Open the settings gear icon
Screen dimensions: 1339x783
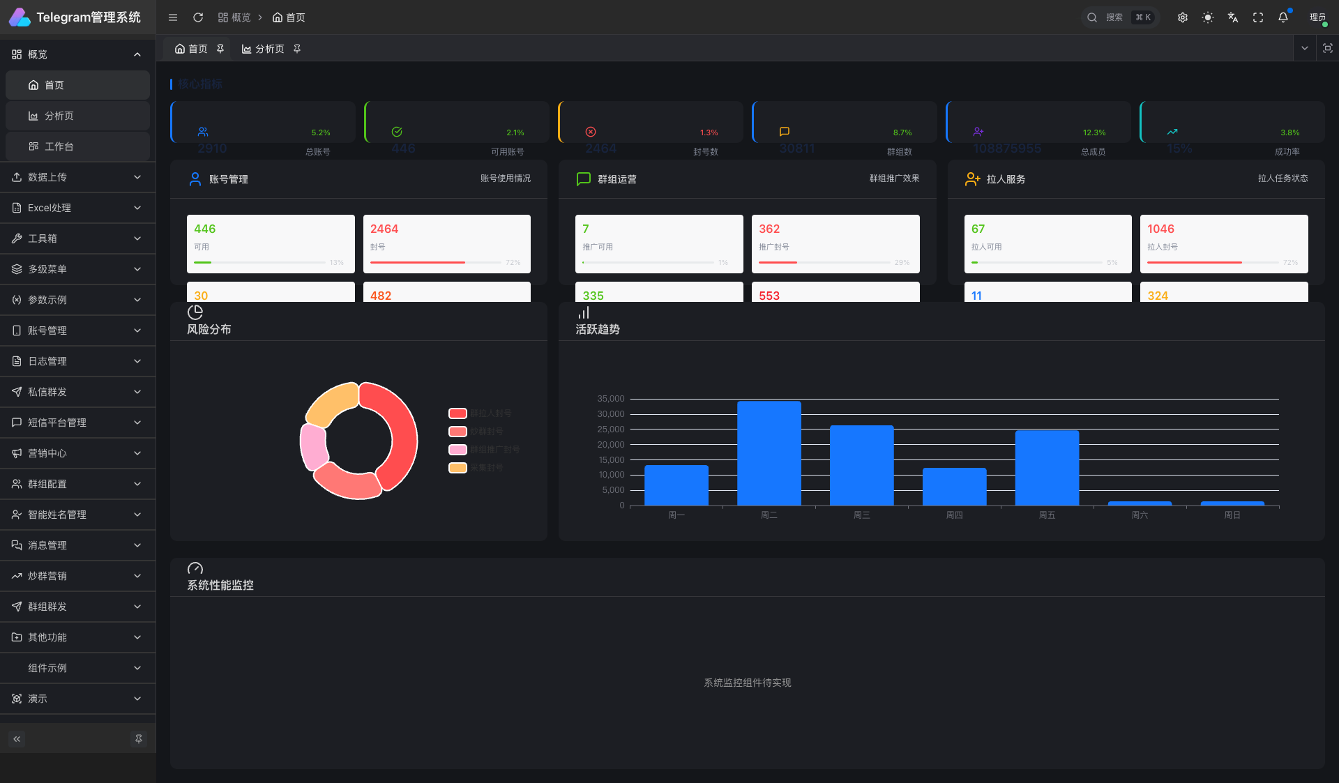[x=1183, y=17]
